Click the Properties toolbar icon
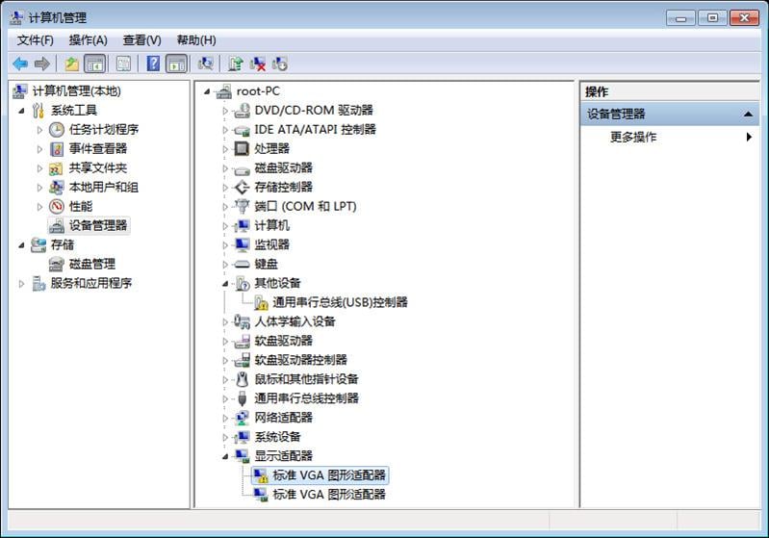 click(123, 64)
